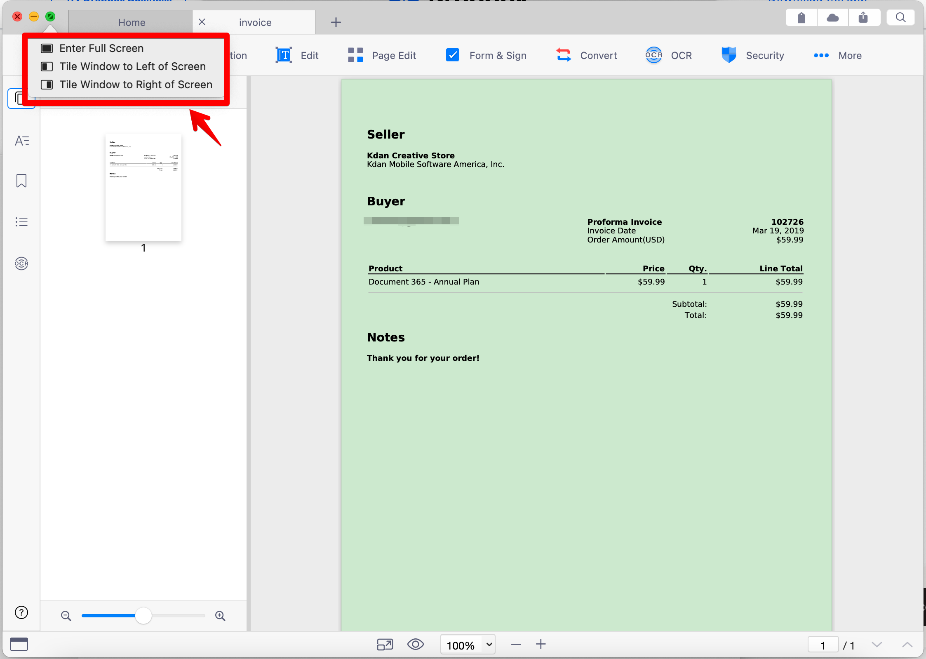Click the Kdan Mobile Software America, Inc. line
Screen dimensions: 926x659
tap(435, 164)
